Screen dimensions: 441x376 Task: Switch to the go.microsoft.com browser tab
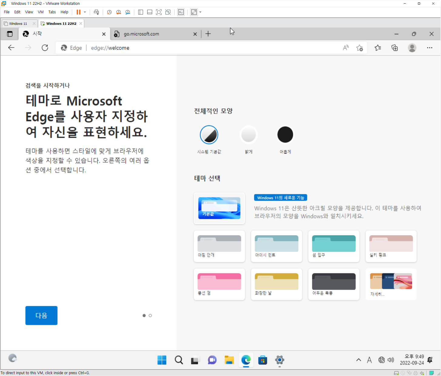click(x=155, y=34)
